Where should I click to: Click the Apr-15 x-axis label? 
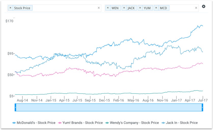click(64, 100)
